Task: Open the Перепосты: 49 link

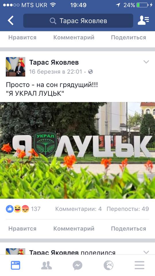Action: click(128, 209)
